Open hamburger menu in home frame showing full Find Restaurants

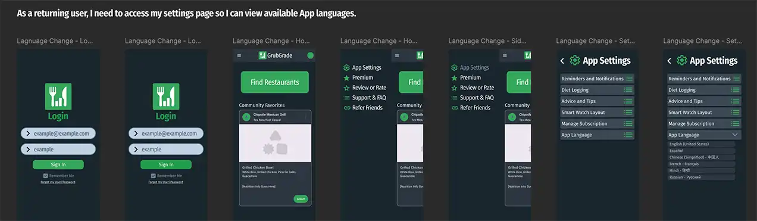(239, 55)
